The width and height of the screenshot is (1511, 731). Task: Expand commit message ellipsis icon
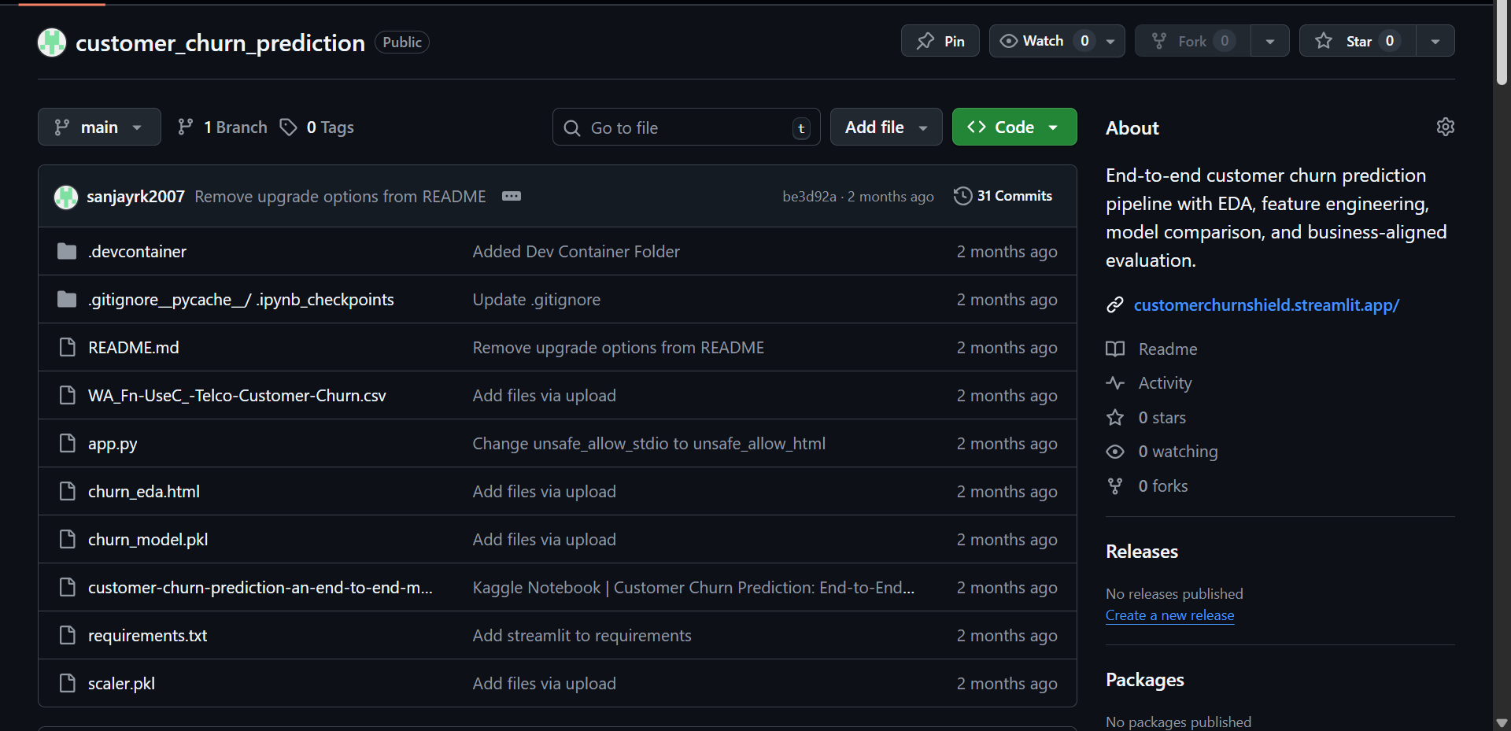[x=512, y=196]
